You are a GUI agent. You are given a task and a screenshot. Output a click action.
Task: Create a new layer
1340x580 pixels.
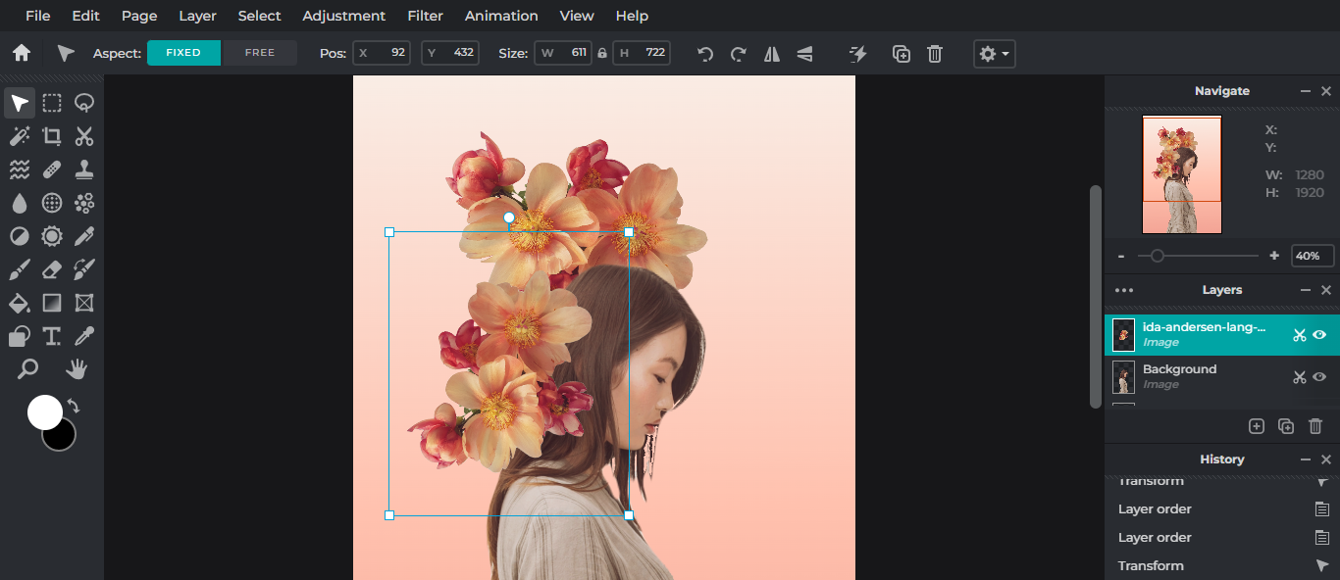click(x=1257, y=426)
